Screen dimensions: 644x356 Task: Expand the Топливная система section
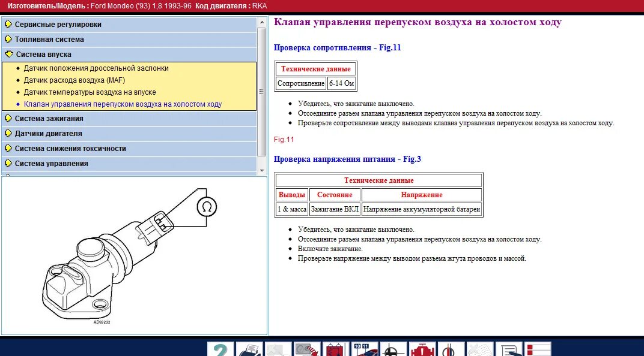[x=129, y=40]
